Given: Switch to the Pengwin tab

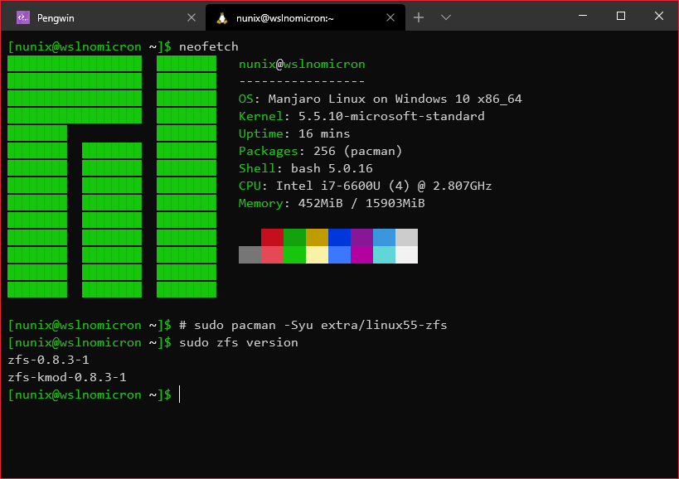Looking at the screenshot, I should pyautogui.click(x=99, y=17).
